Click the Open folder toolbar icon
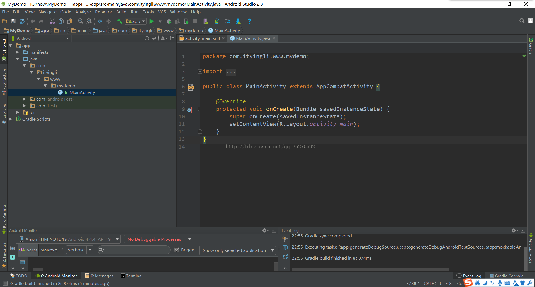Viewport: 535px width, 287px height. tap(5, 21)
